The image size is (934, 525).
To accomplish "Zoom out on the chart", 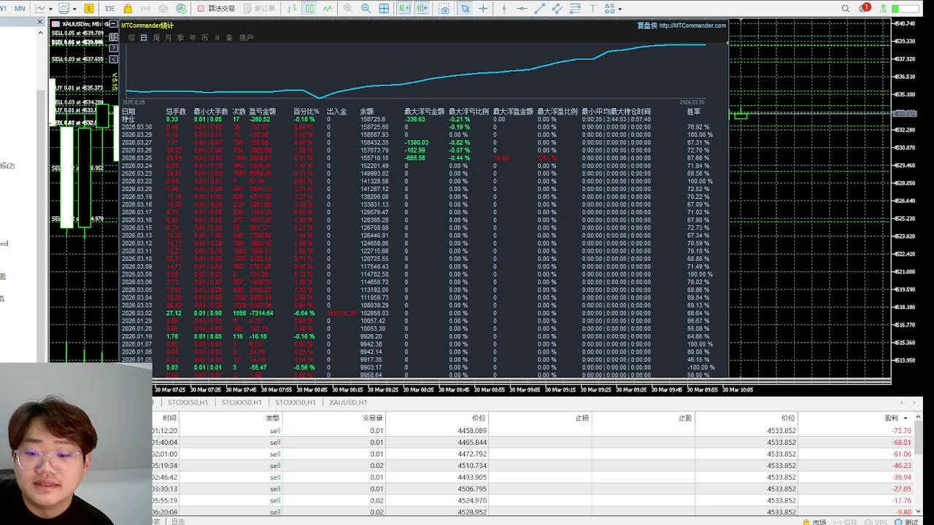I will 366,9.
